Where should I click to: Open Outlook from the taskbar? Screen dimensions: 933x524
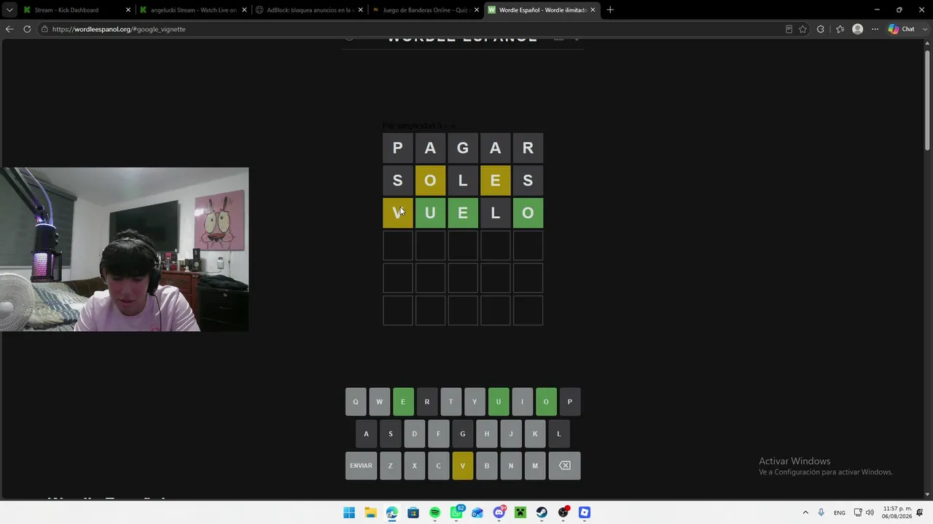477,512
